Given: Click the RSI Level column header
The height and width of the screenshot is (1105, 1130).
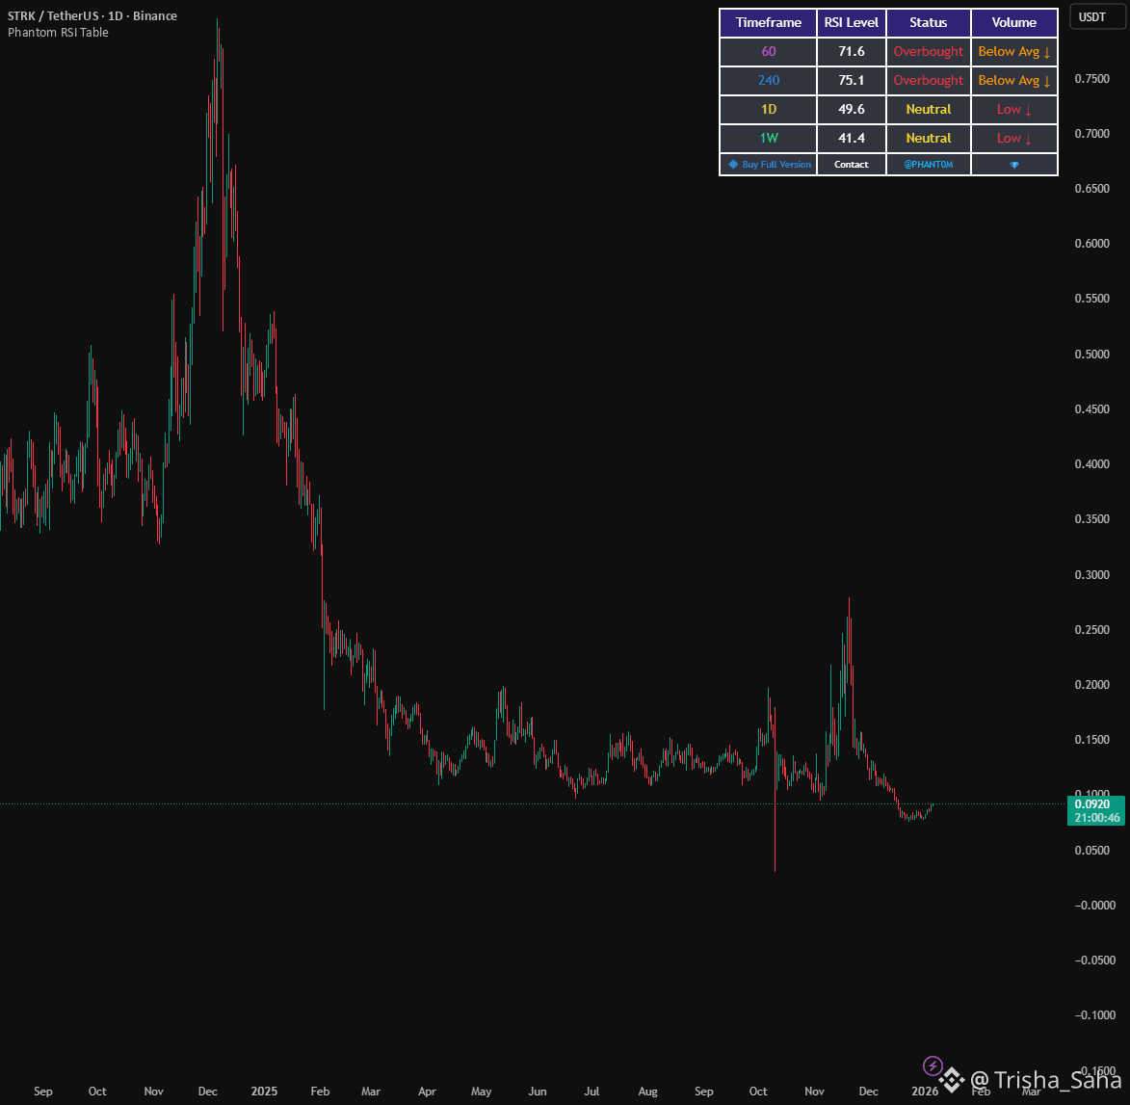Looking at the screenshot, I should tap(851, 22).
